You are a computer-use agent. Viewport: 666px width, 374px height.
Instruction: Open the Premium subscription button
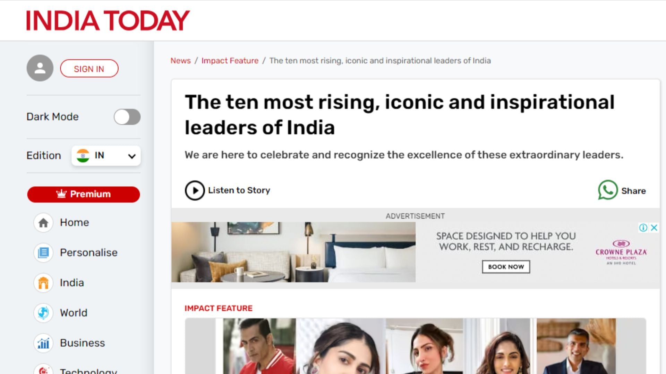[x=84, y=194]
